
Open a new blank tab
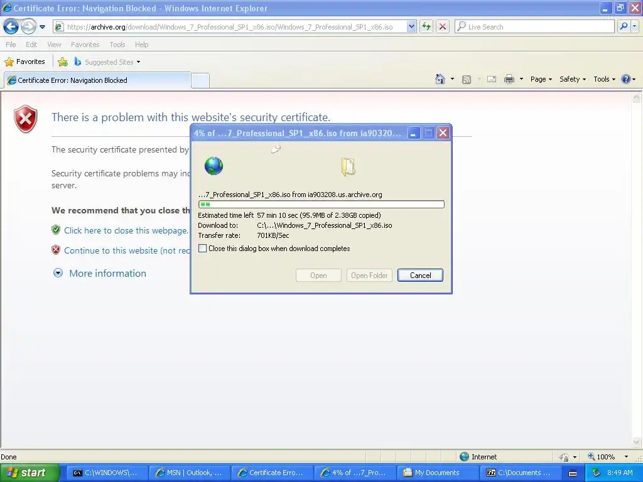click(200, 81)
